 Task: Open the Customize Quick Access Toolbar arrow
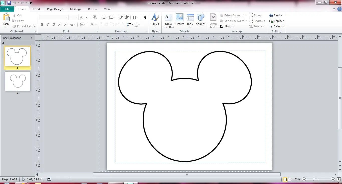pos(31,3)
